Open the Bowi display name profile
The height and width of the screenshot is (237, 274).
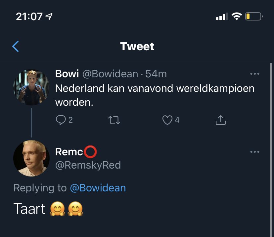67,74
